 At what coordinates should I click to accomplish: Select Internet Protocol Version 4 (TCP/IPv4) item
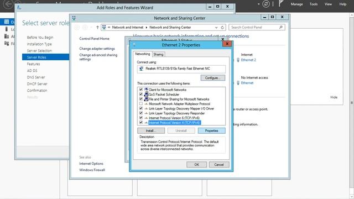pos(175,123)
